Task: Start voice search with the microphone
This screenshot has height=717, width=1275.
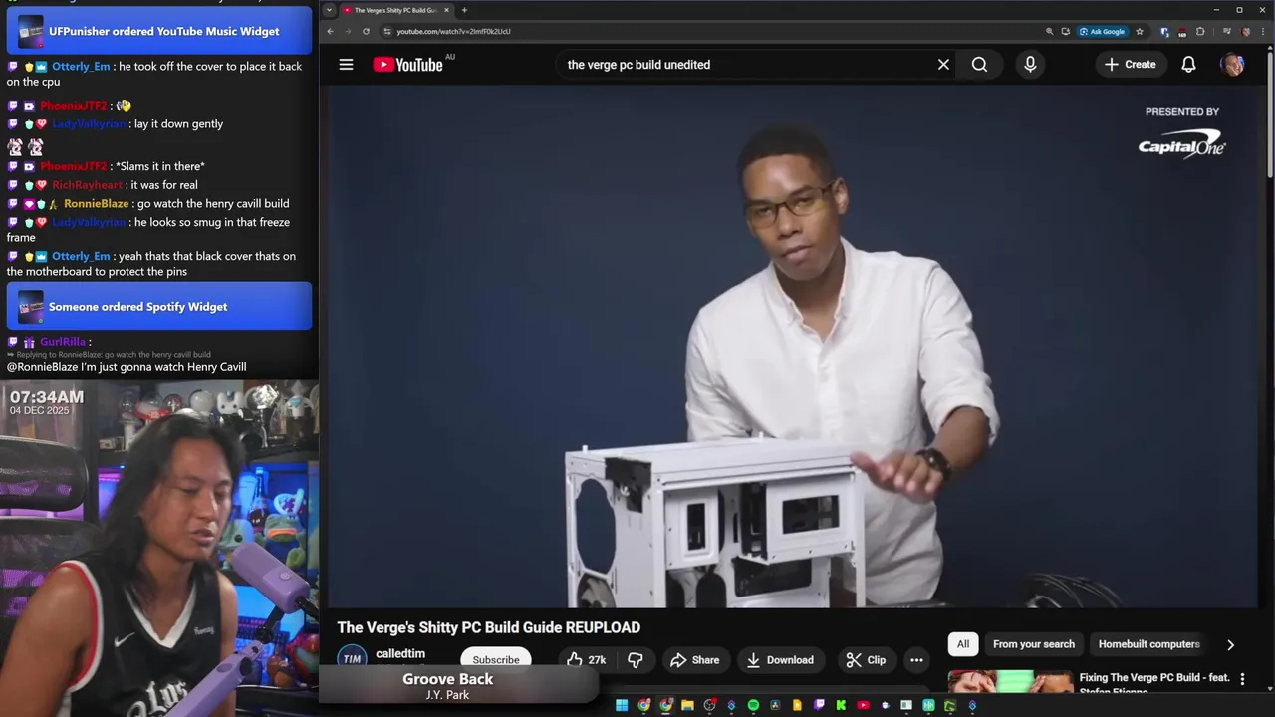Action: (x=1030, y=65)
